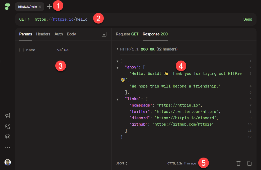Collapse the links object in the JSON response
This screenshot has width=261, height=170.
[117, 99]
